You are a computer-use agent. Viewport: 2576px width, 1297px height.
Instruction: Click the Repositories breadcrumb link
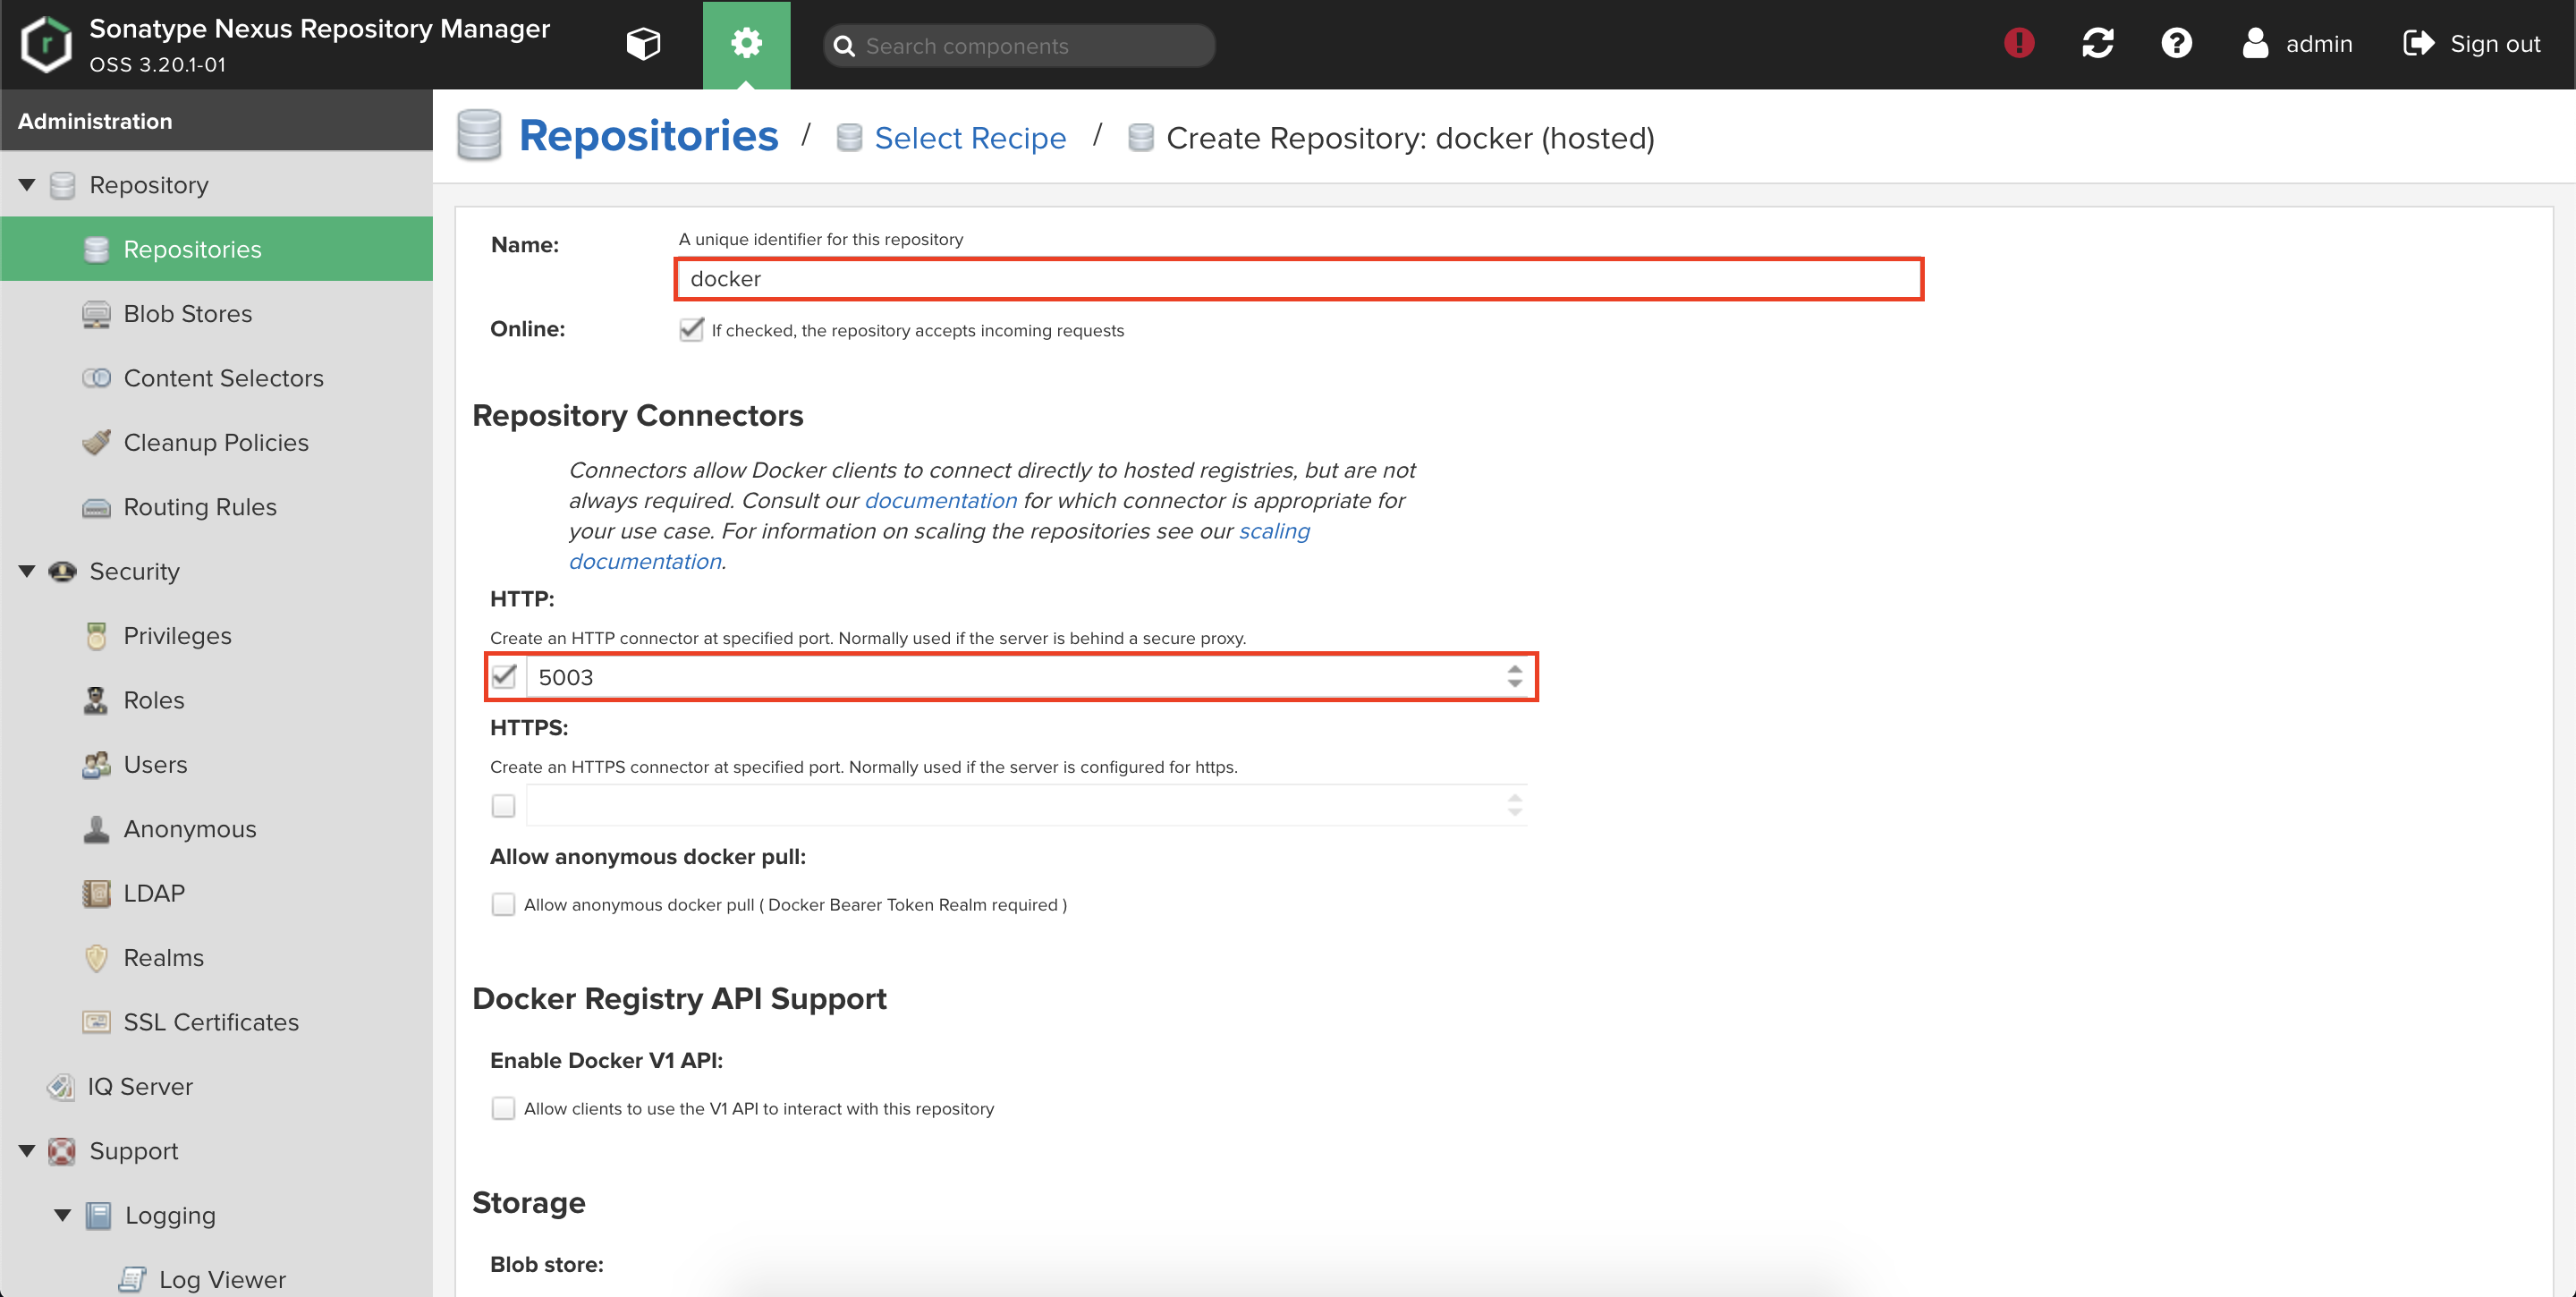coord(648,136)
